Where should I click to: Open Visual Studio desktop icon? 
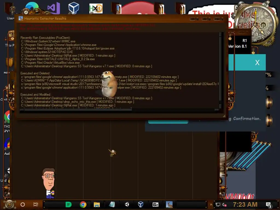point(54,8)
